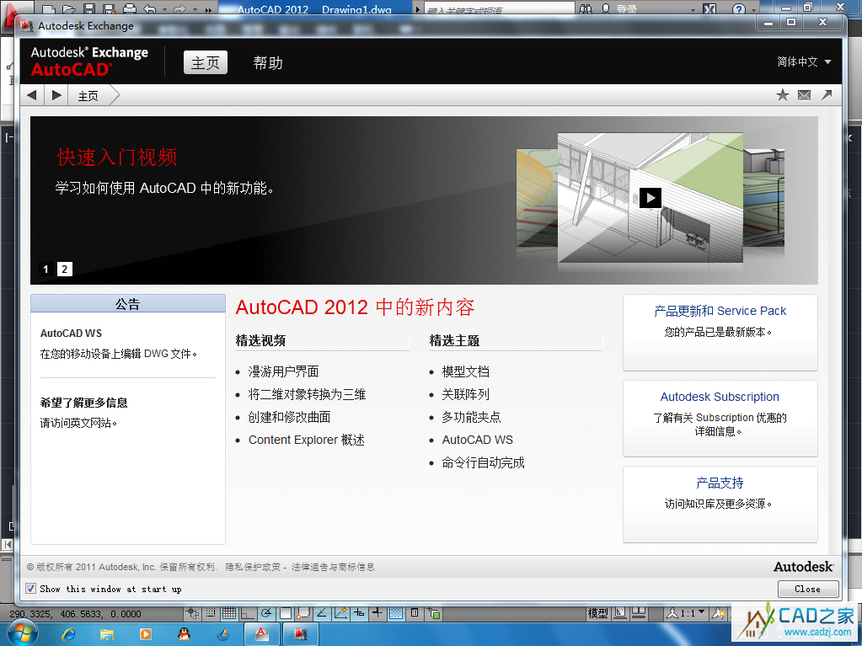Viewport: 862px width, 646px height.
Task: Click the forward navigation arrow
Action: coord(56,95)
